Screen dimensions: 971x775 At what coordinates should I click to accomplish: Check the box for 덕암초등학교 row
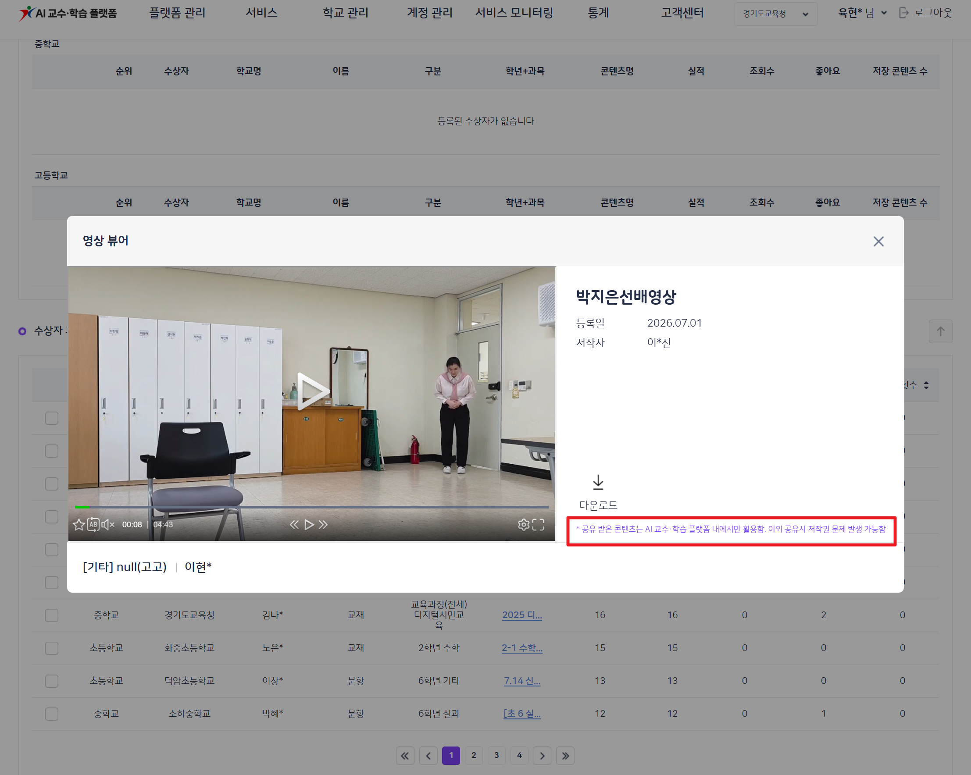(52, 681)
